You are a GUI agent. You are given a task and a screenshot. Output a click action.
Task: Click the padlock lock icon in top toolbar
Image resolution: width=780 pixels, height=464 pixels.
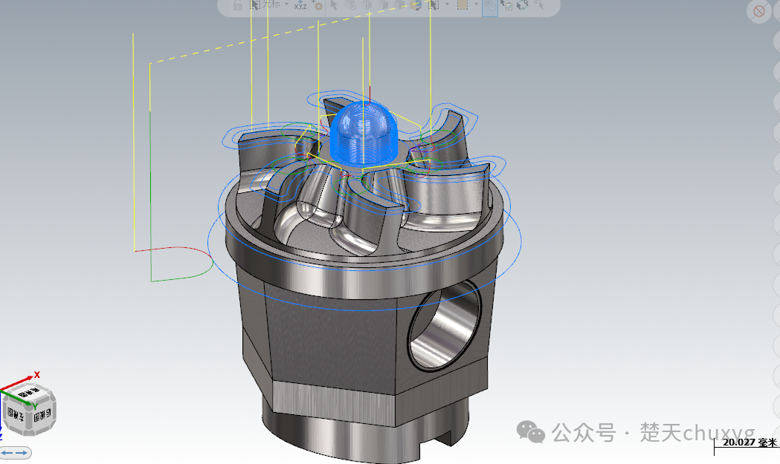click(238, 5)
